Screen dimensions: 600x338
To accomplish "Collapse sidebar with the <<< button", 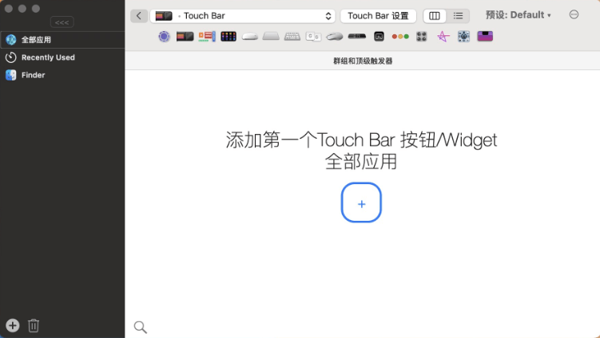I will [62, 22].
